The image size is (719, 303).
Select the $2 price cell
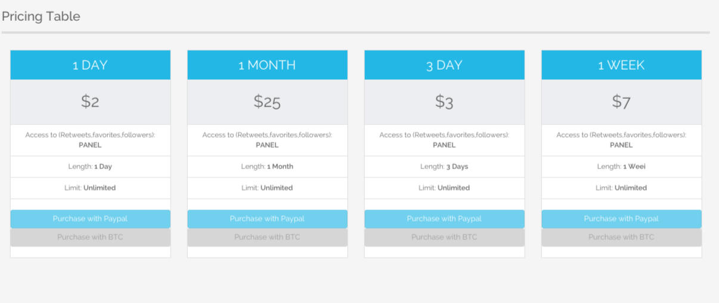(x=90, y=102)
